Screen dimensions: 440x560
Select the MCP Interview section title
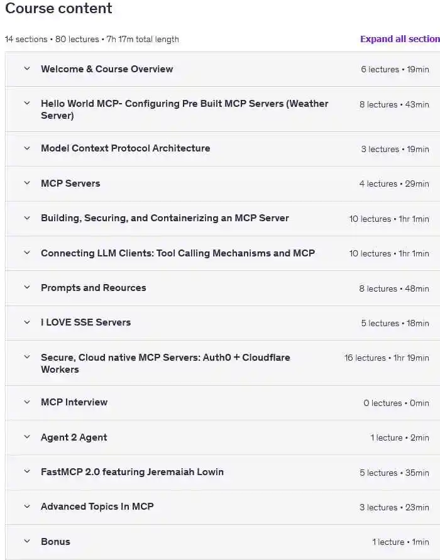point(74,402)
